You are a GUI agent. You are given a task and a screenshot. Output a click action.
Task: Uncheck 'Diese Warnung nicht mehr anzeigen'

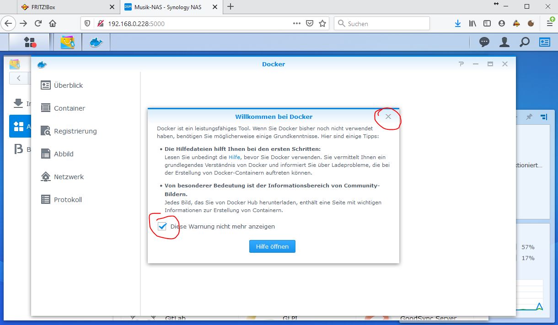point(162,226)
